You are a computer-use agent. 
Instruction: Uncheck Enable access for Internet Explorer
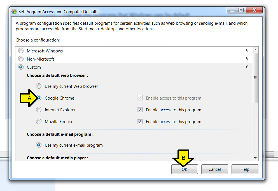140,110
